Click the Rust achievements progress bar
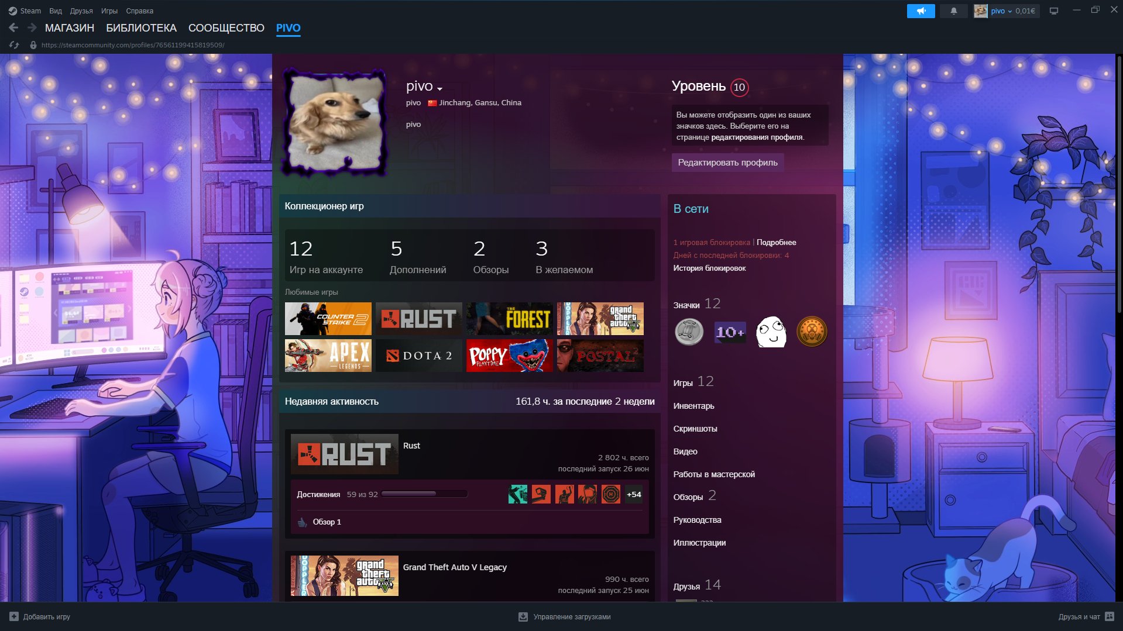 tap(424, 494)
